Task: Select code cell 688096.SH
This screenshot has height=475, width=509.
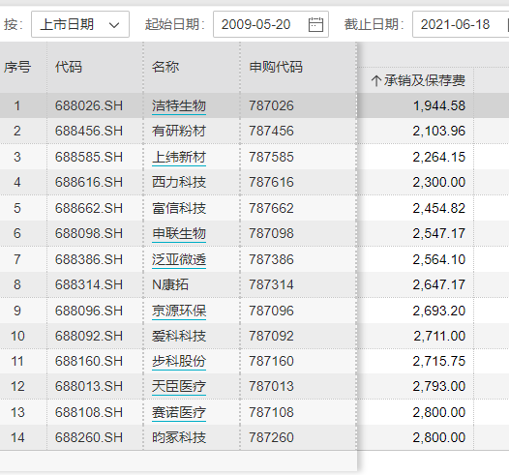Action: pyautogui.click(x=89, y=311)
